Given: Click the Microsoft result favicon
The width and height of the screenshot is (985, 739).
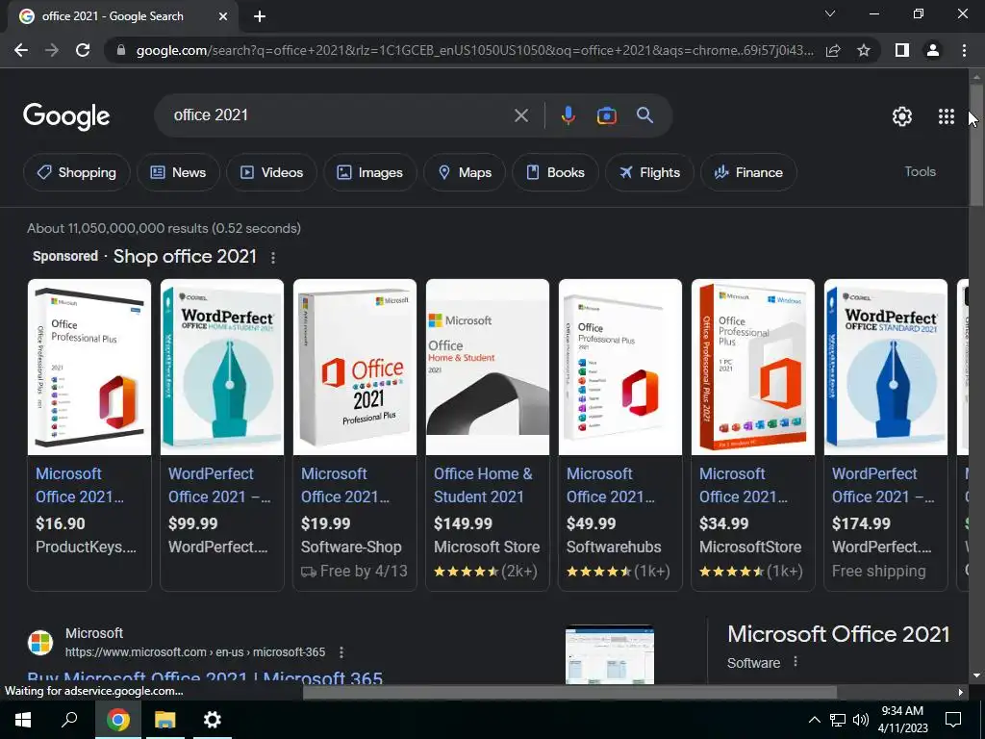Looking at the screenshot, I should click(x=40, y=643).
